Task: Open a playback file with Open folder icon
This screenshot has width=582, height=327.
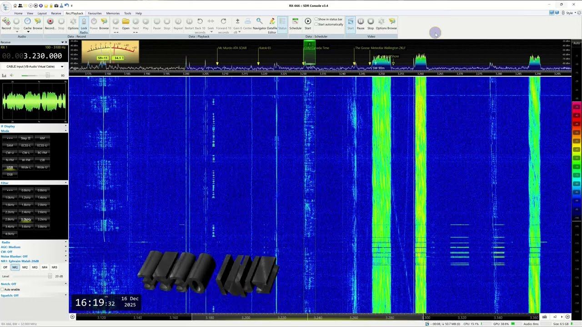Action: click(x=125, y=21)
